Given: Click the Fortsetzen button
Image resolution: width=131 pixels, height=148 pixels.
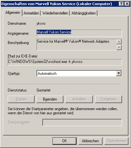Looking at the screenshot, I should tap(109, 99).
